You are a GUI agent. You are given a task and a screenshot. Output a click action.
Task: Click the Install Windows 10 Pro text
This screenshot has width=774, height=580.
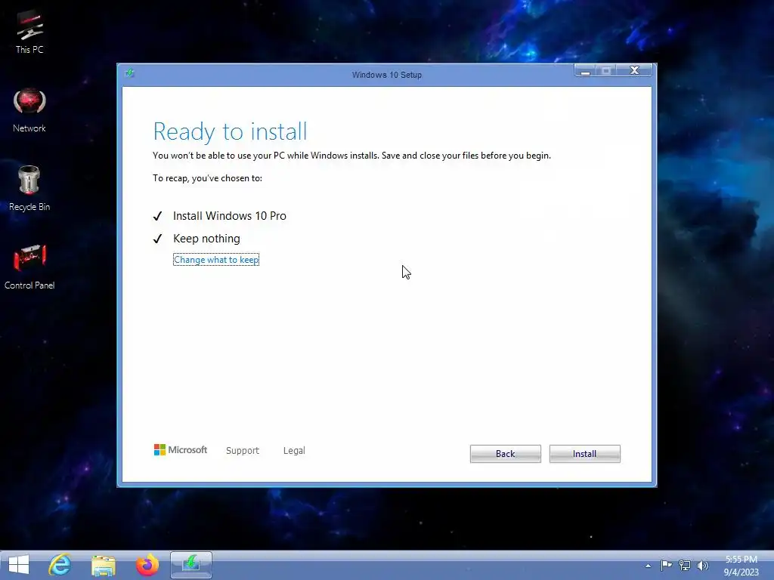230,215
